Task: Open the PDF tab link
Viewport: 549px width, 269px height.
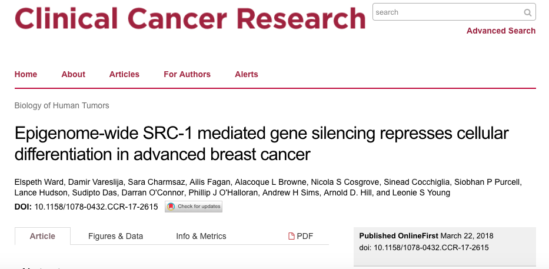Action: tap(301, 236)
